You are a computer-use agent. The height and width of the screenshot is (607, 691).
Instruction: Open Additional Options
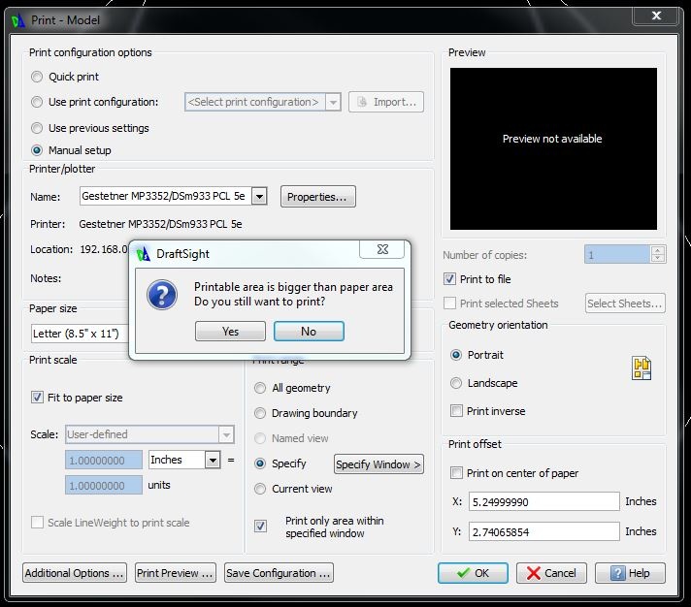point(75,573)
